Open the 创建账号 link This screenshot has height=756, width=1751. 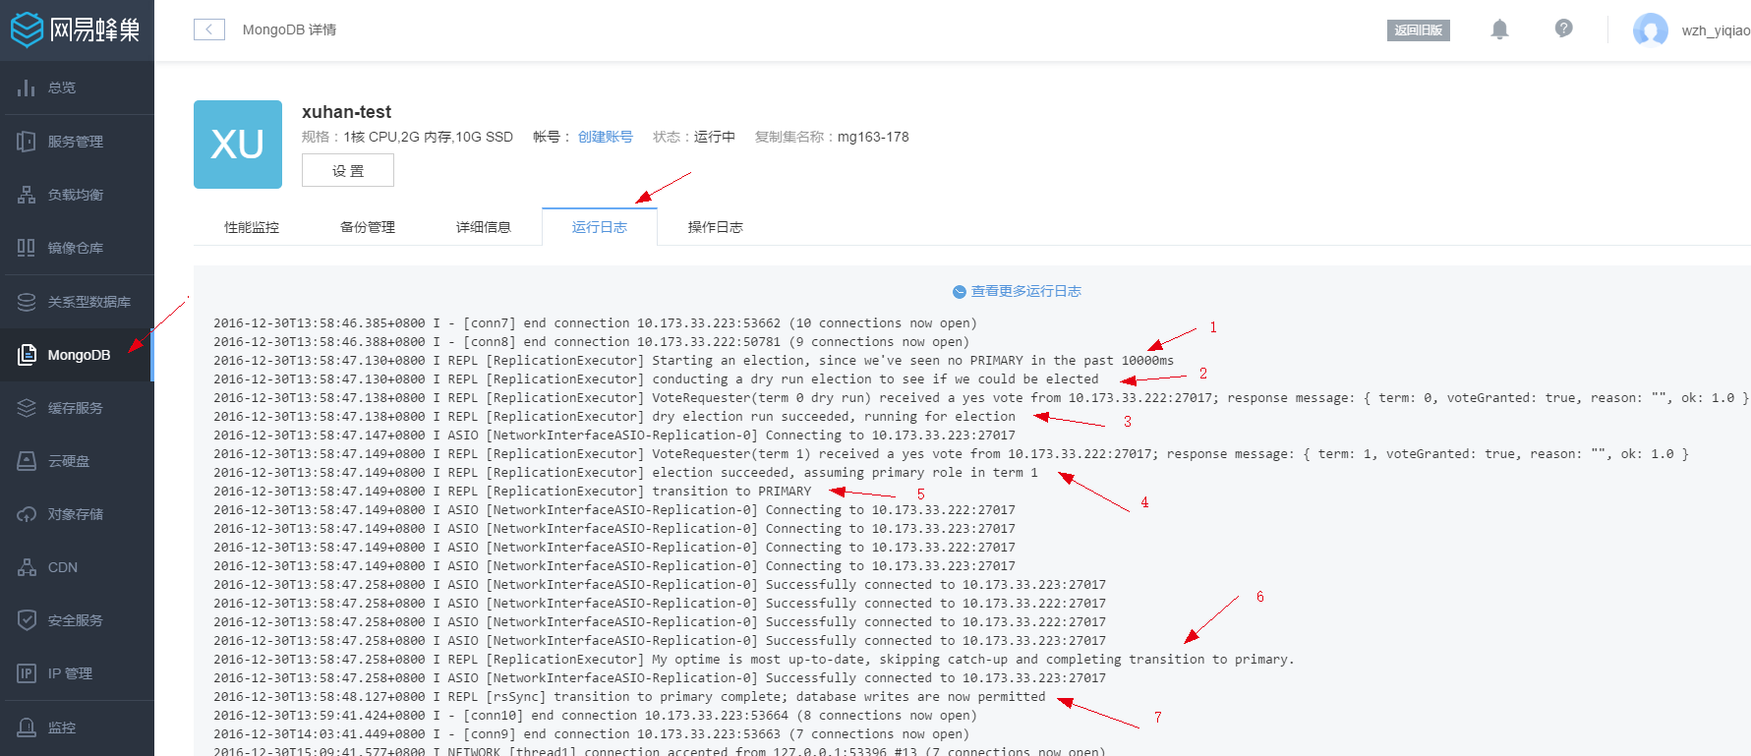[606, 137]
